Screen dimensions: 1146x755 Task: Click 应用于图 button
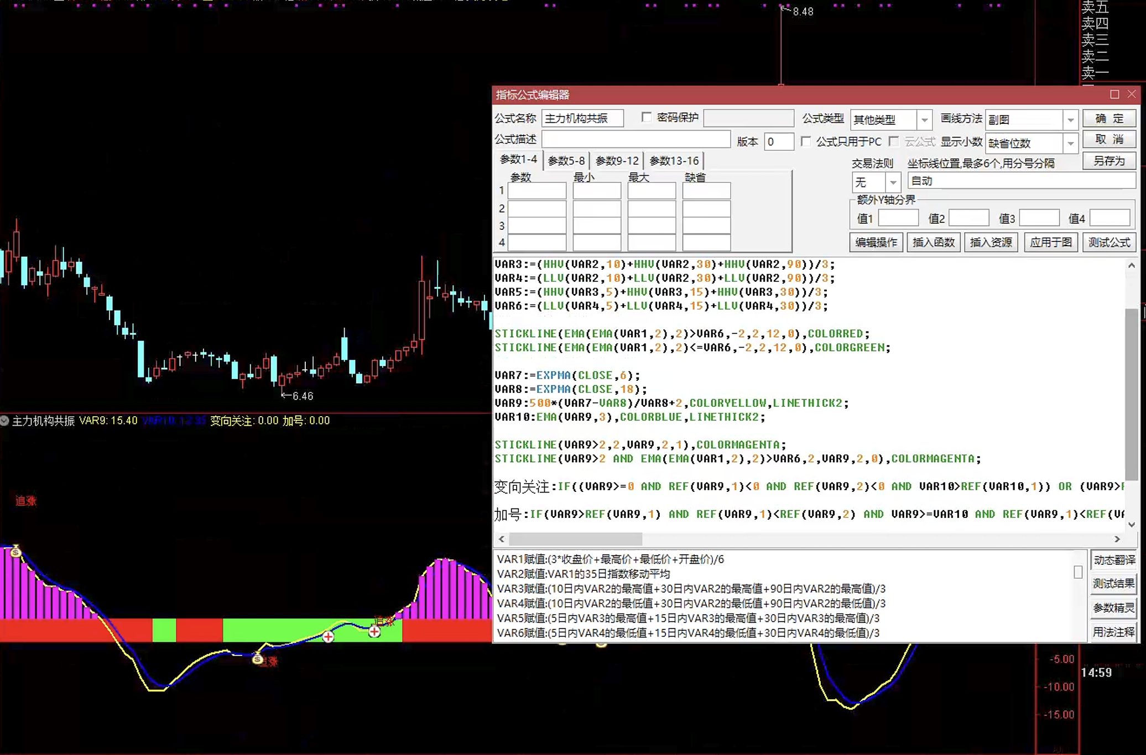[x=1051, y=242]
